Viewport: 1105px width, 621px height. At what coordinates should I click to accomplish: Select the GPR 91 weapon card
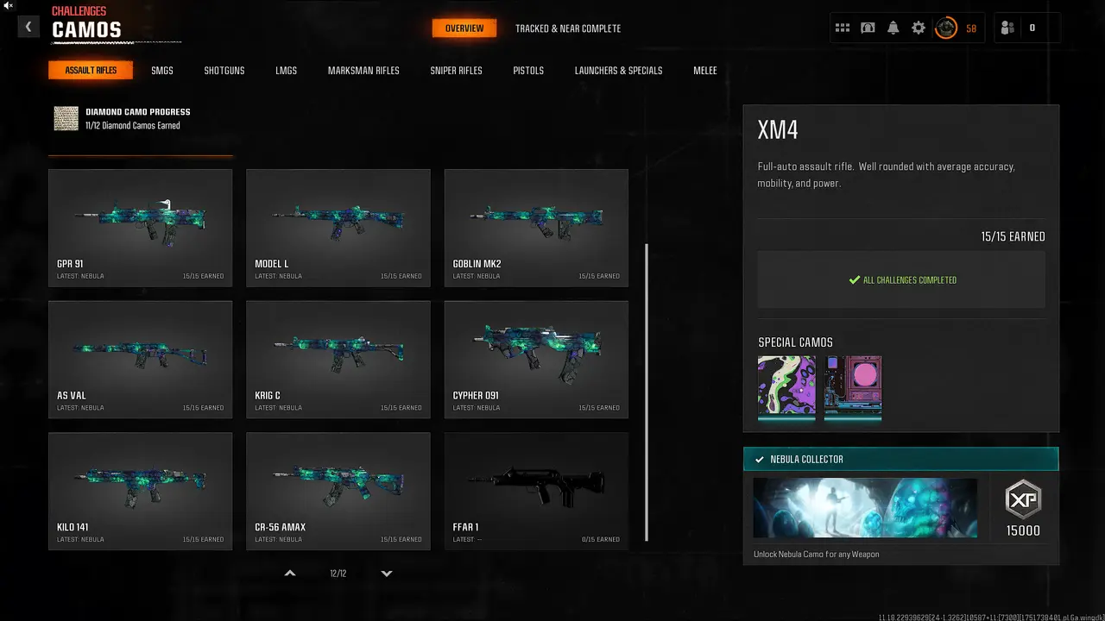(x=141, y=228)
